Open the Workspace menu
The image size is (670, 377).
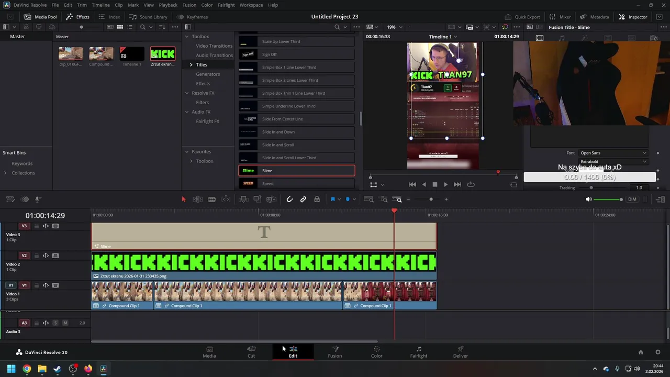pos(251,5)
